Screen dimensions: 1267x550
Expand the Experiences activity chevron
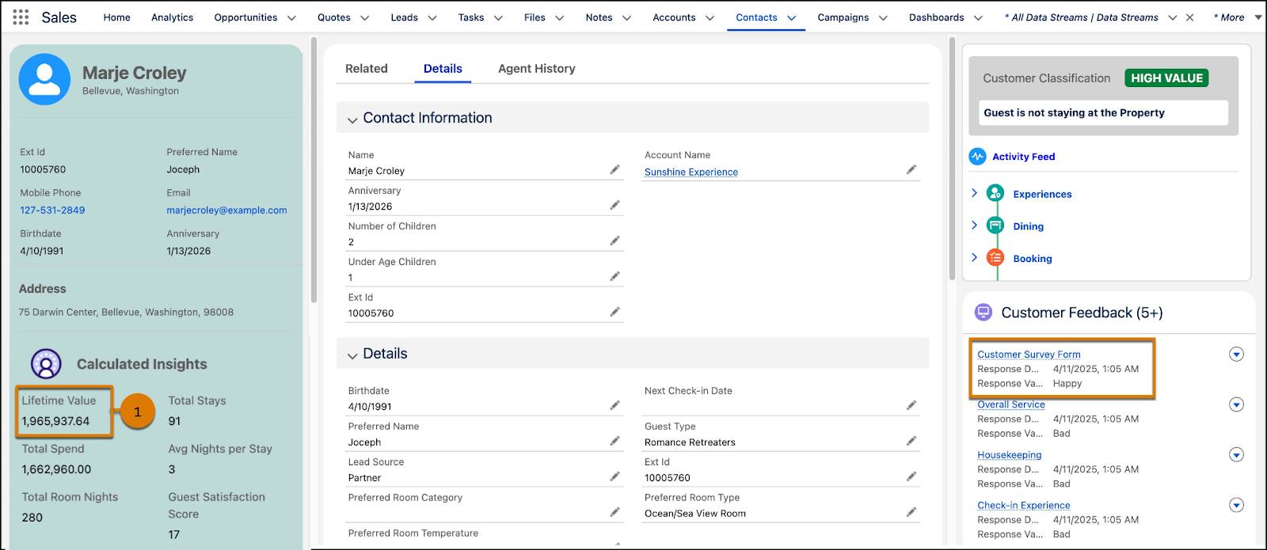coord(974,193)
